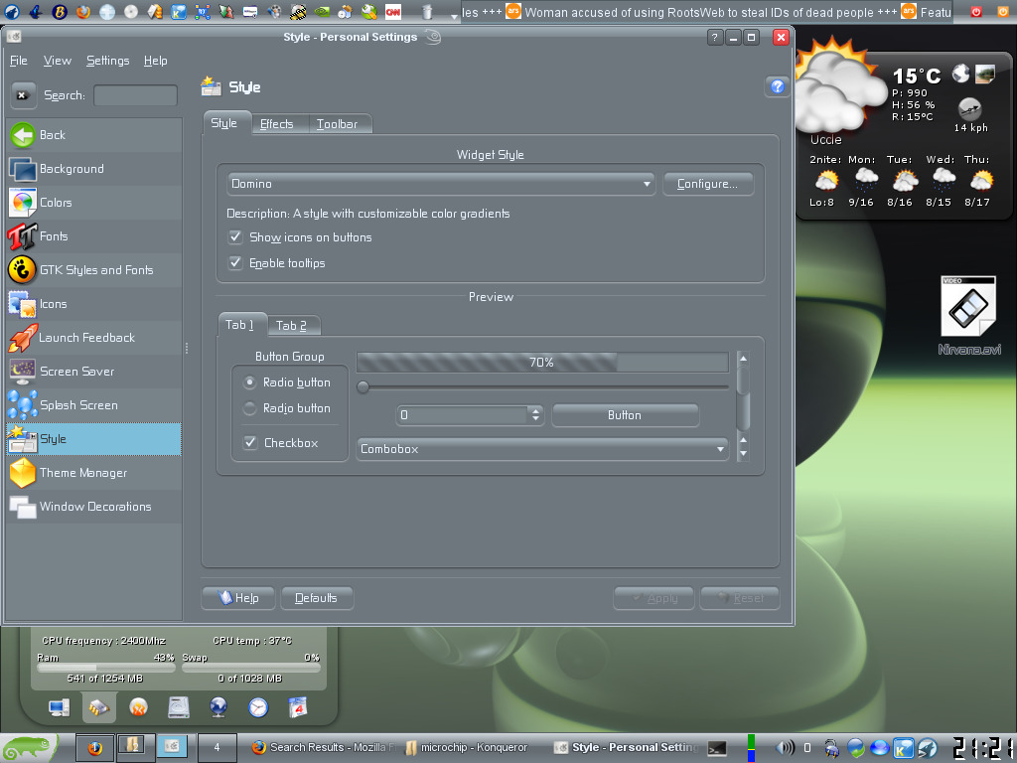Click the Defaults button
1017x763 pixels.
point(317,597)
